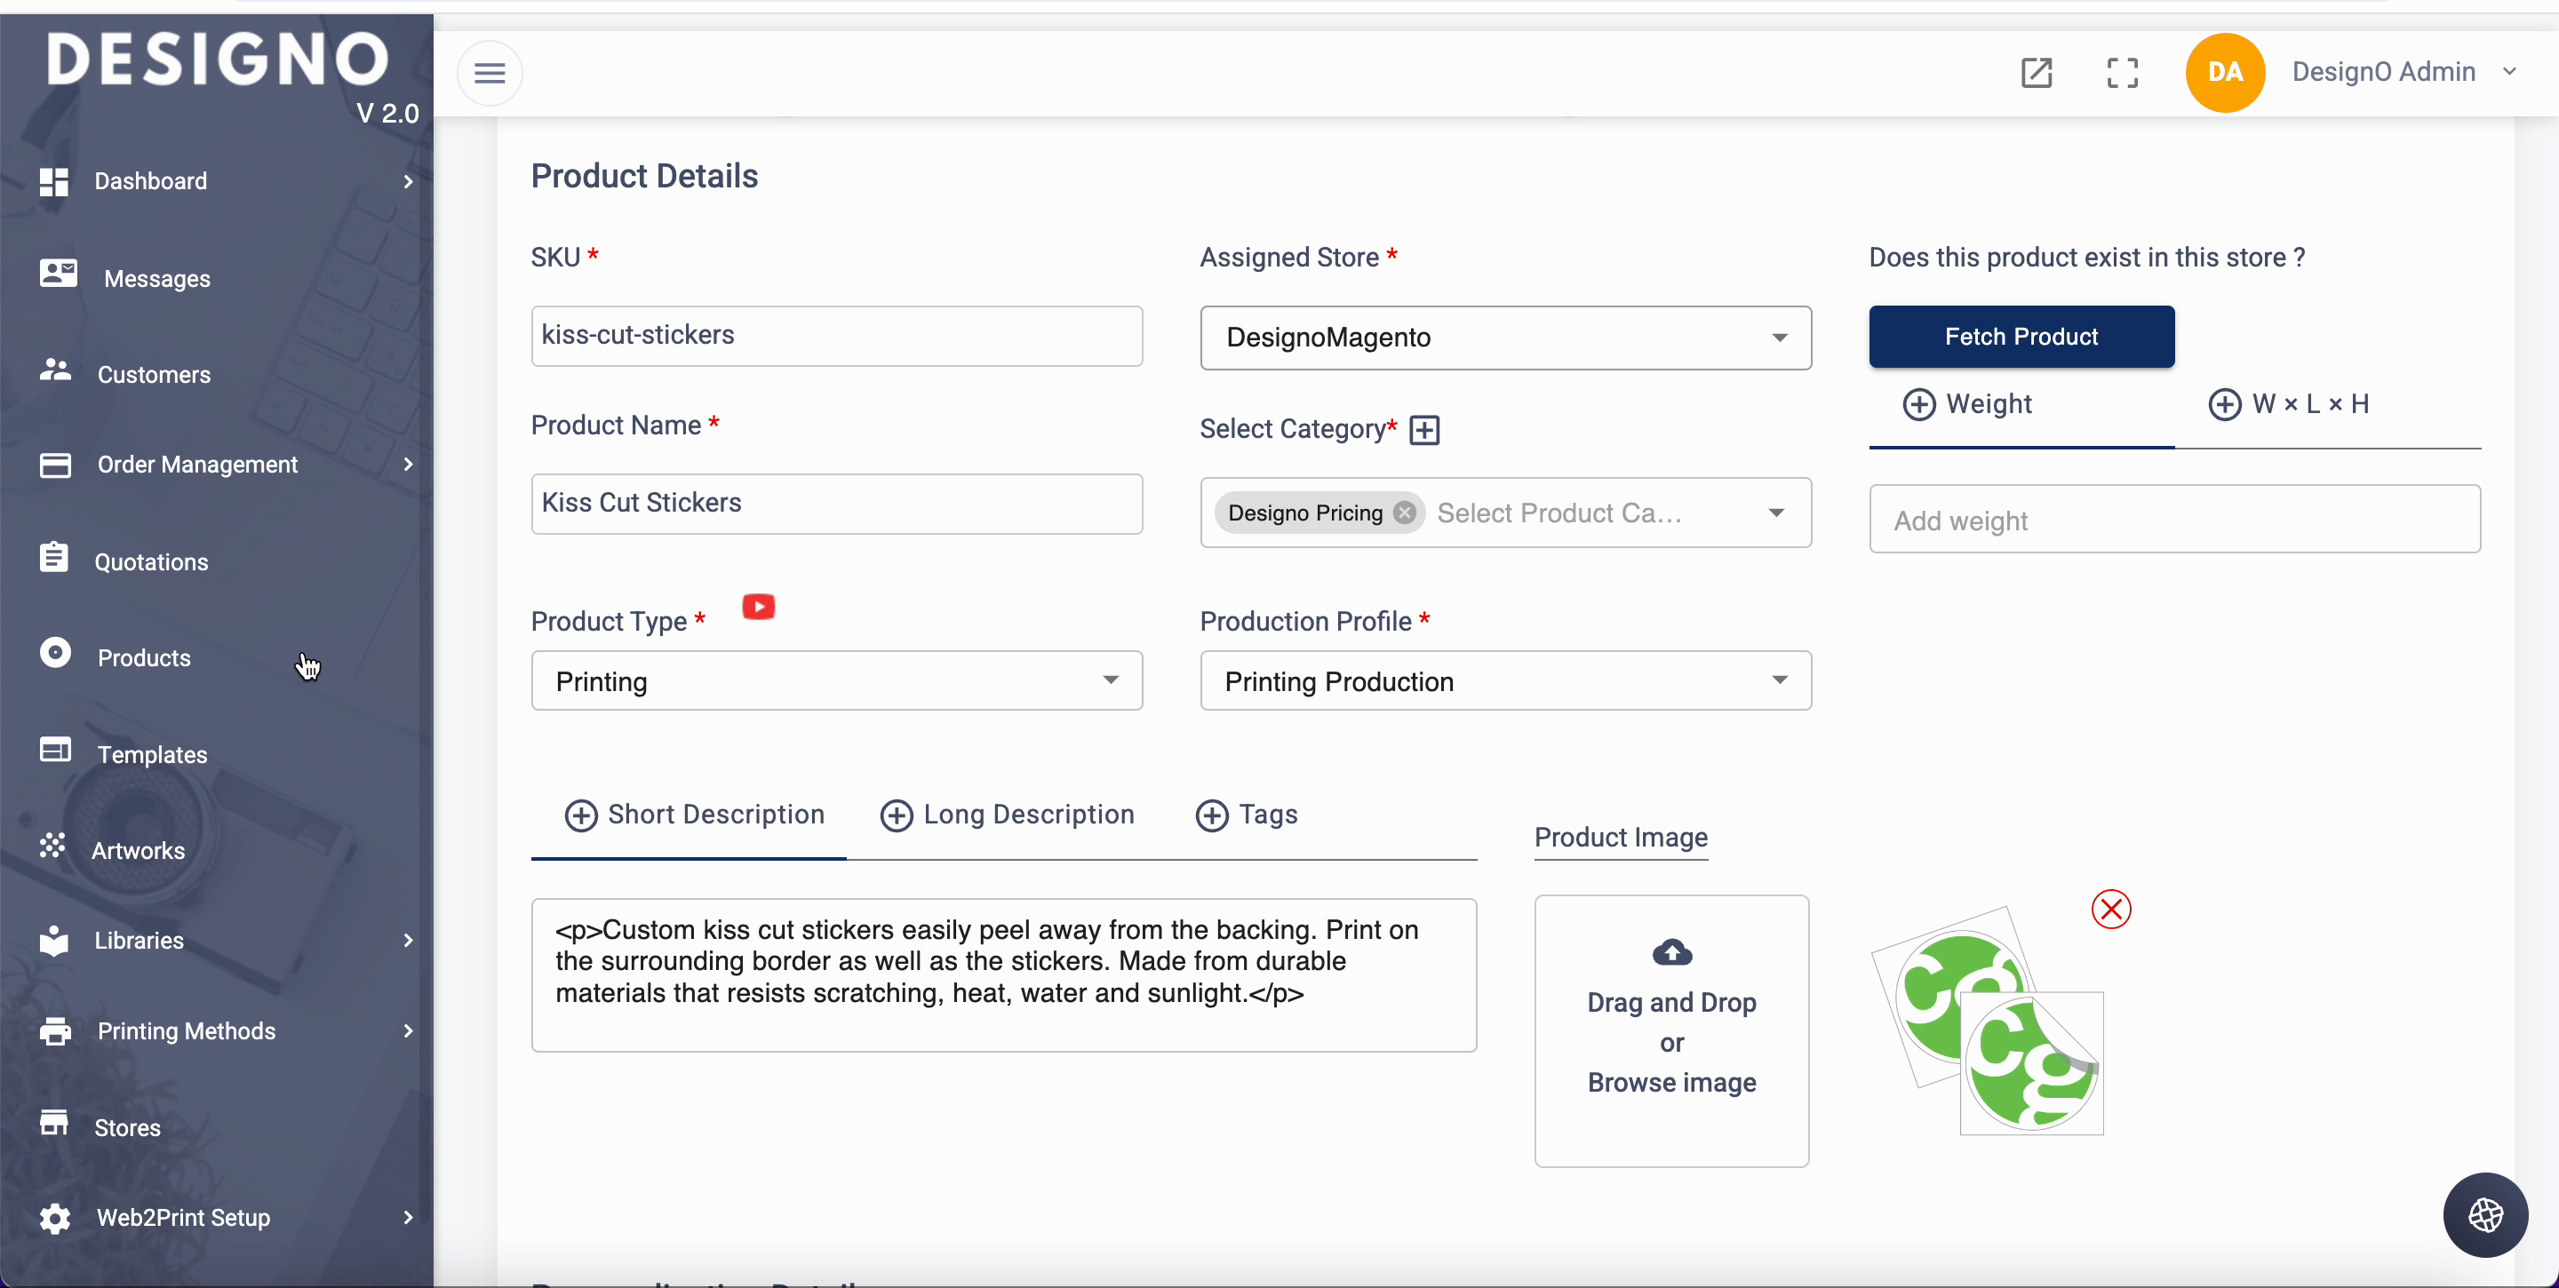Image resolution: width=2559 pixels, height=1288 pixels.
Task: Click the Products sidebar icon
Action: click(56, 654)
